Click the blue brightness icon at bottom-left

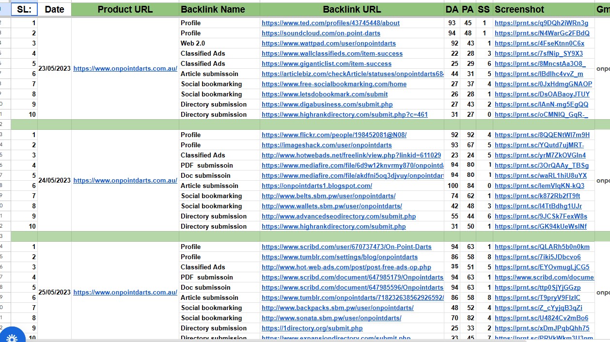click(12, 338)
